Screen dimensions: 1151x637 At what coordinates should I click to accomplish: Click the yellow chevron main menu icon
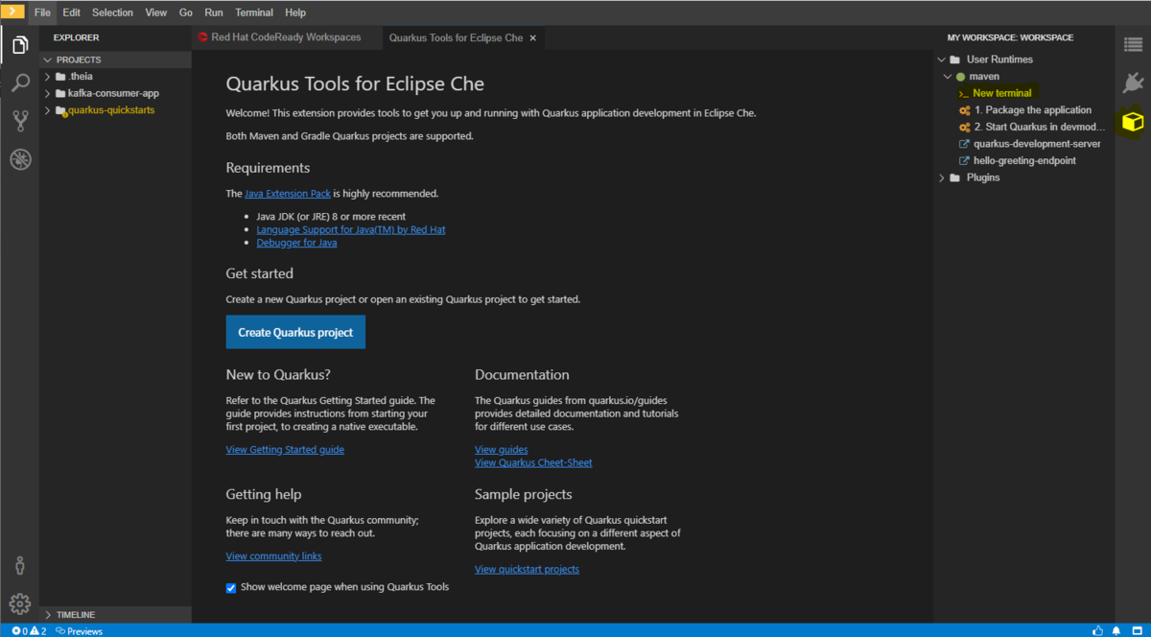(12, 12)
